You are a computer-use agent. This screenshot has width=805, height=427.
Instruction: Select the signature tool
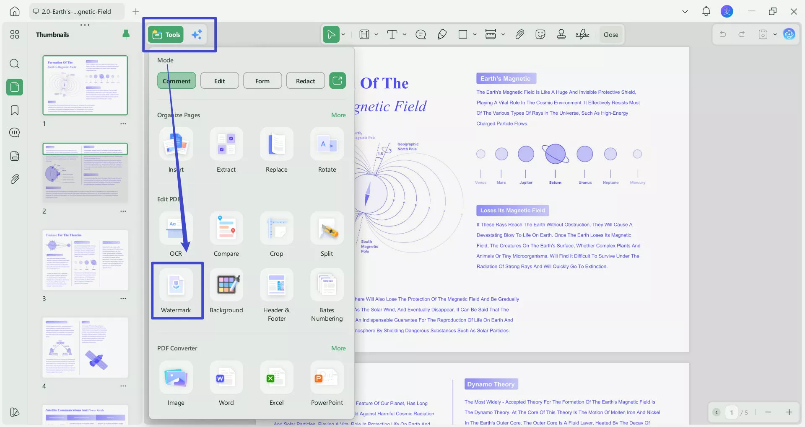pyautogui.click(x=582, y=35)
